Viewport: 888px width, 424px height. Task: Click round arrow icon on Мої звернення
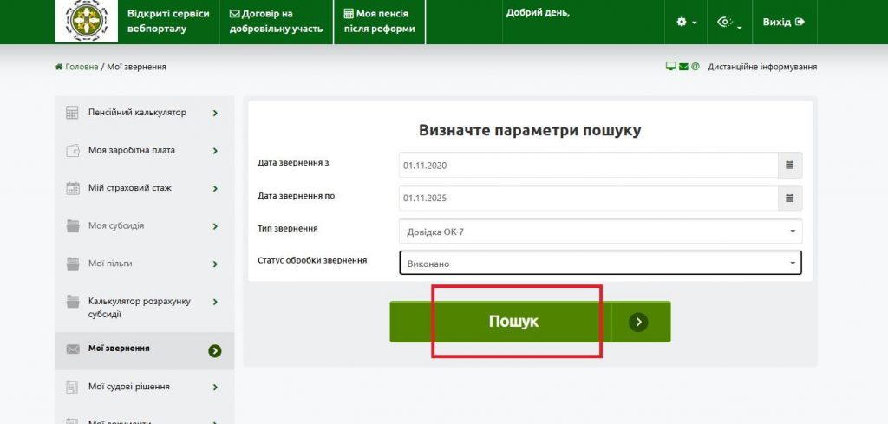[215, 351]
